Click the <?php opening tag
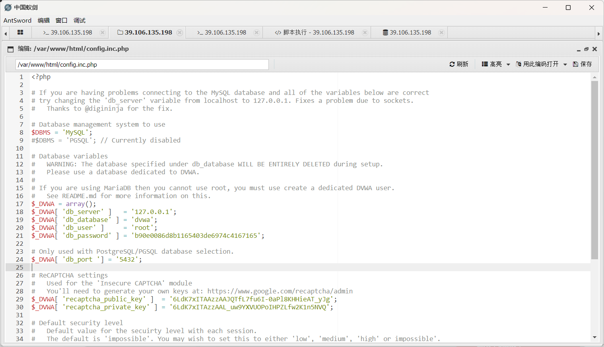The height and width of the screenshot is (347, 604). coord(41,77)
